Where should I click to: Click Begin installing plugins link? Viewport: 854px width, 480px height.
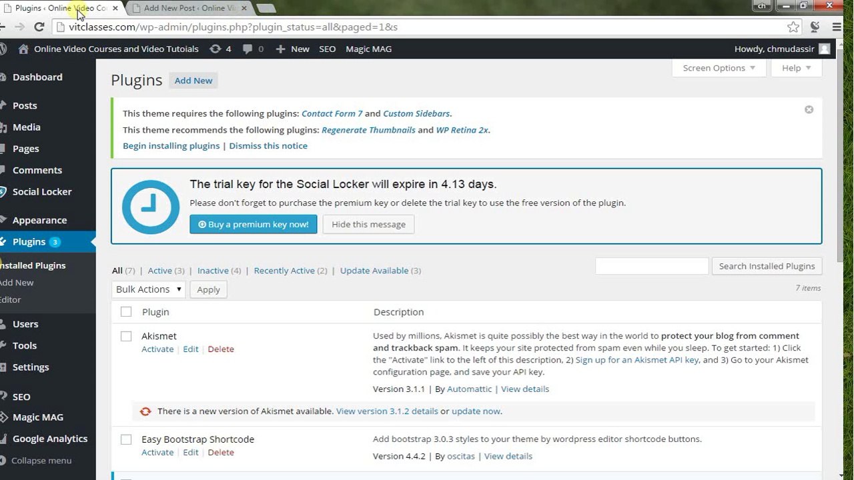(171, 146)
